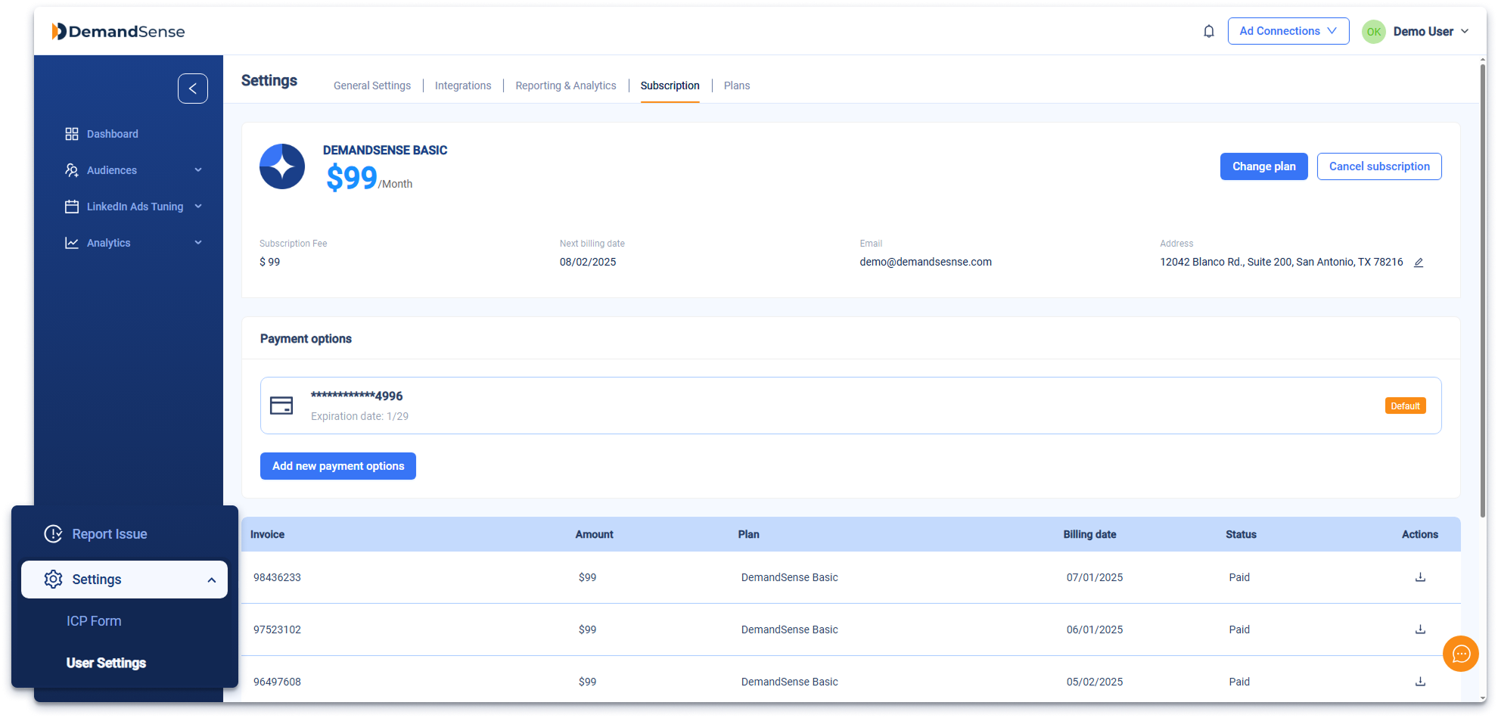Viewport: 1498px width, 718px height.
Task: Click Paid status for invoice 98436233
Action: pyautogui.click(x=1239, y=577)
